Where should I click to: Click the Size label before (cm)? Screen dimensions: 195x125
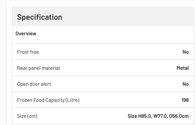coord(22,116)
